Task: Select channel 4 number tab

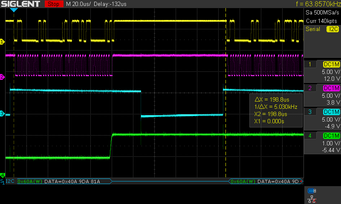Action: tap(310, 136)
